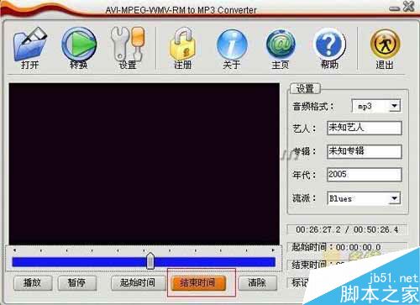420x305 pixels.
Task: Minimize the converter window
Action: (x=394, y=9)
